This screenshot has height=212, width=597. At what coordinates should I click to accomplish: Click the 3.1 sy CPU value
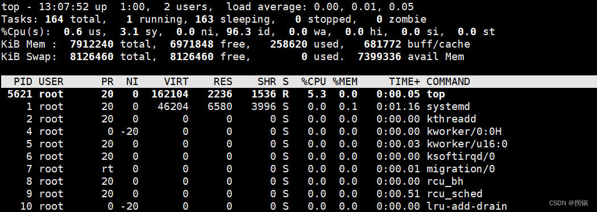130,32
